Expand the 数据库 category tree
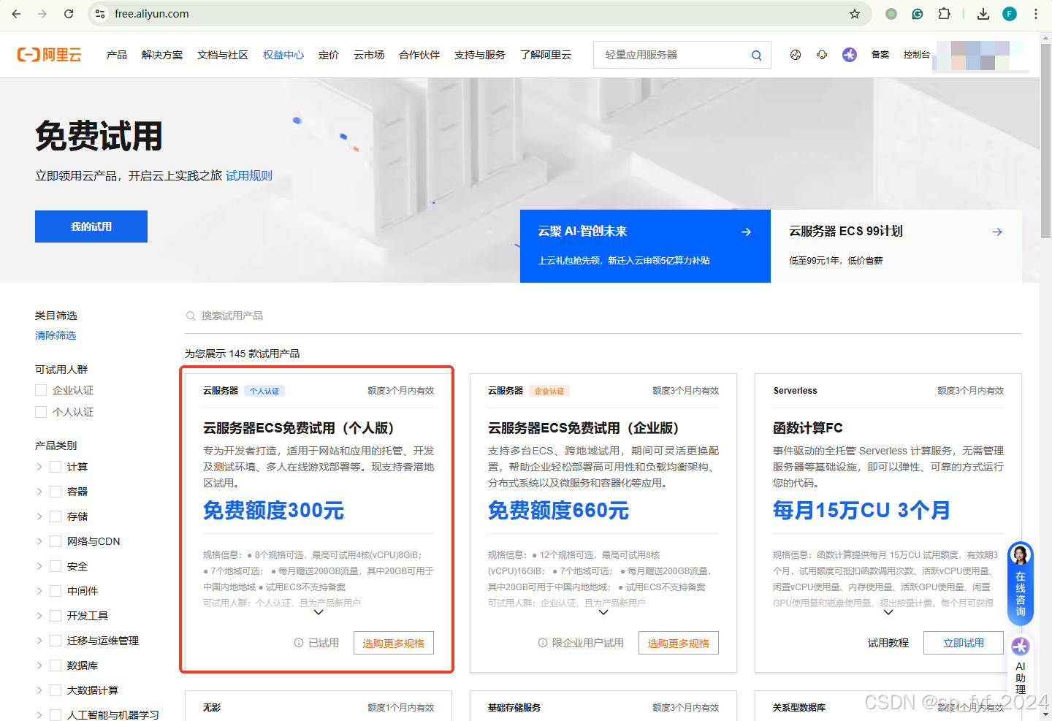 [38, 665]
